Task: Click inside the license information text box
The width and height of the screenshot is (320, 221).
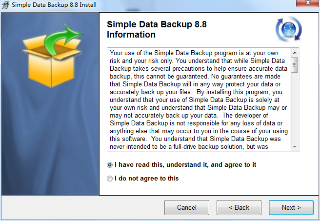Action: click(199, 100)
